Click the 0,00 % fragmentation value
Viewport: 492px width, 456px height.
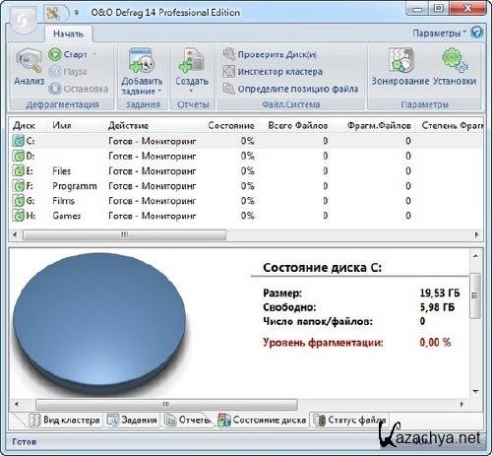[435, 343]
